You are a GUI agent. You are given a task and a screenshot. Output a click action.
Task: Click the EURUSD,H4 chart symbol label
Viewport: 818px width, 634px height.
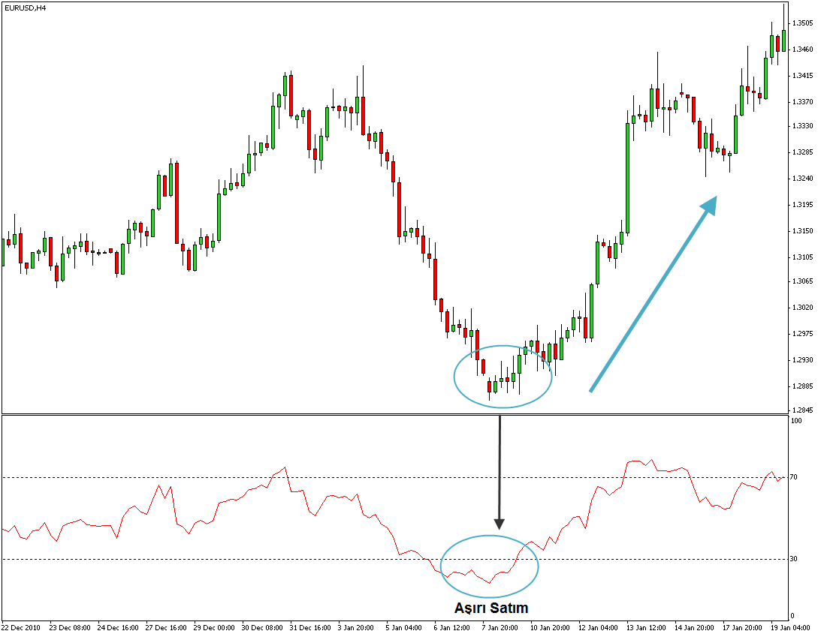pos(25,8)
